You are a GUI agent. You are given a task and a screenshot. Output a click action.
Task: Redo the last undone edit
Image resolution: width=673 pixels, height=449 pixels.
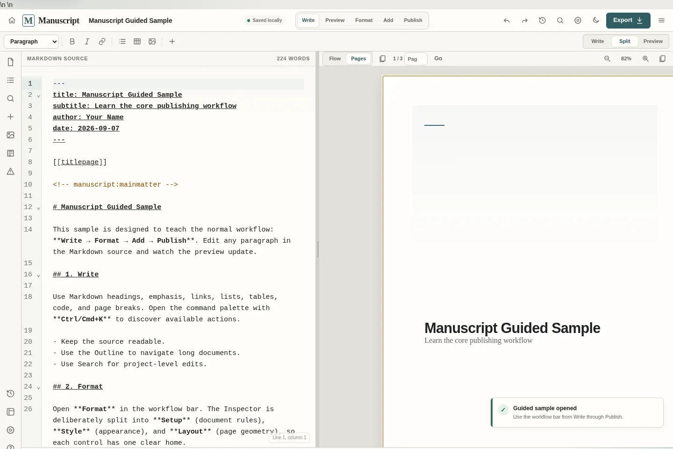(x=524, y=21)
